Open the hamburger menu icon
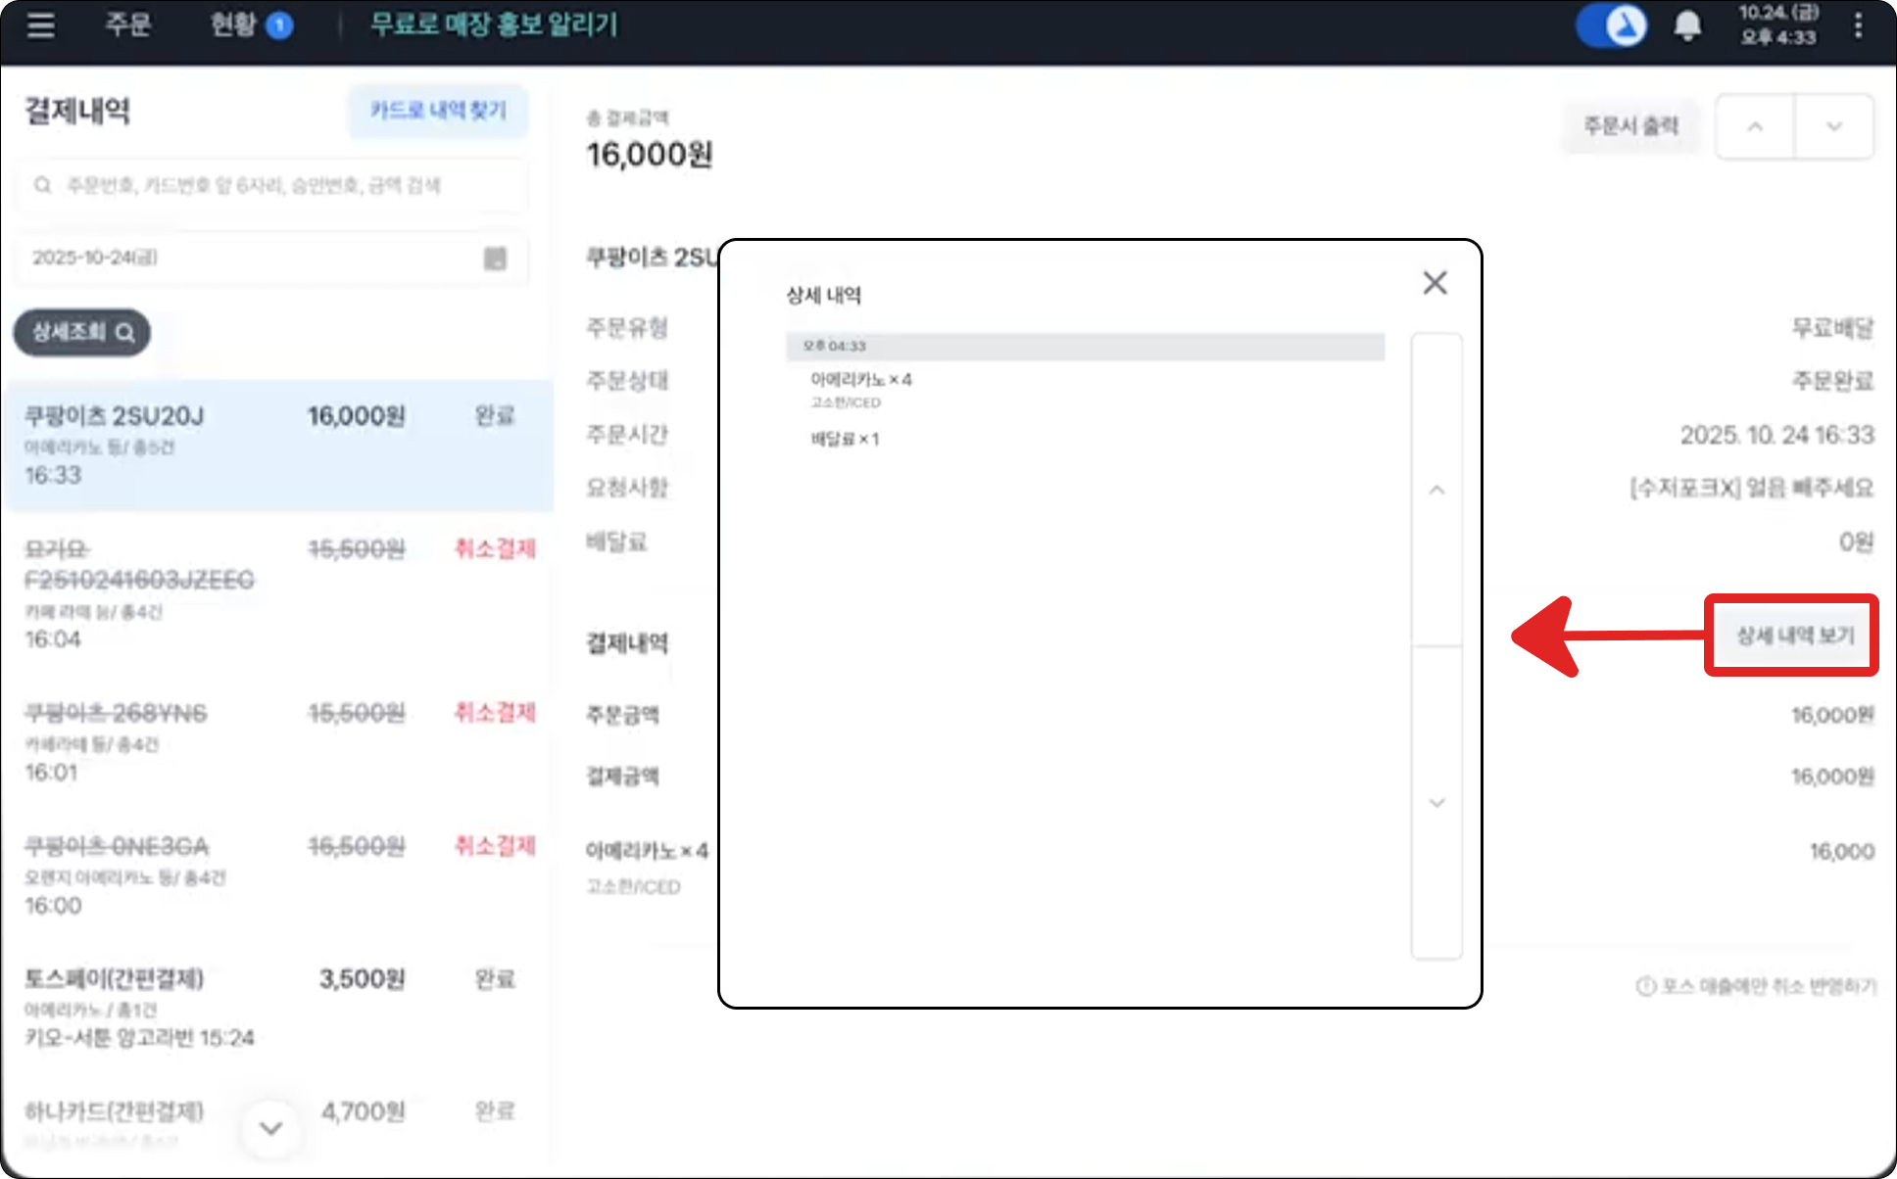The height and width of the screenshot is (1179, 1897). click(x=40, y=24)
